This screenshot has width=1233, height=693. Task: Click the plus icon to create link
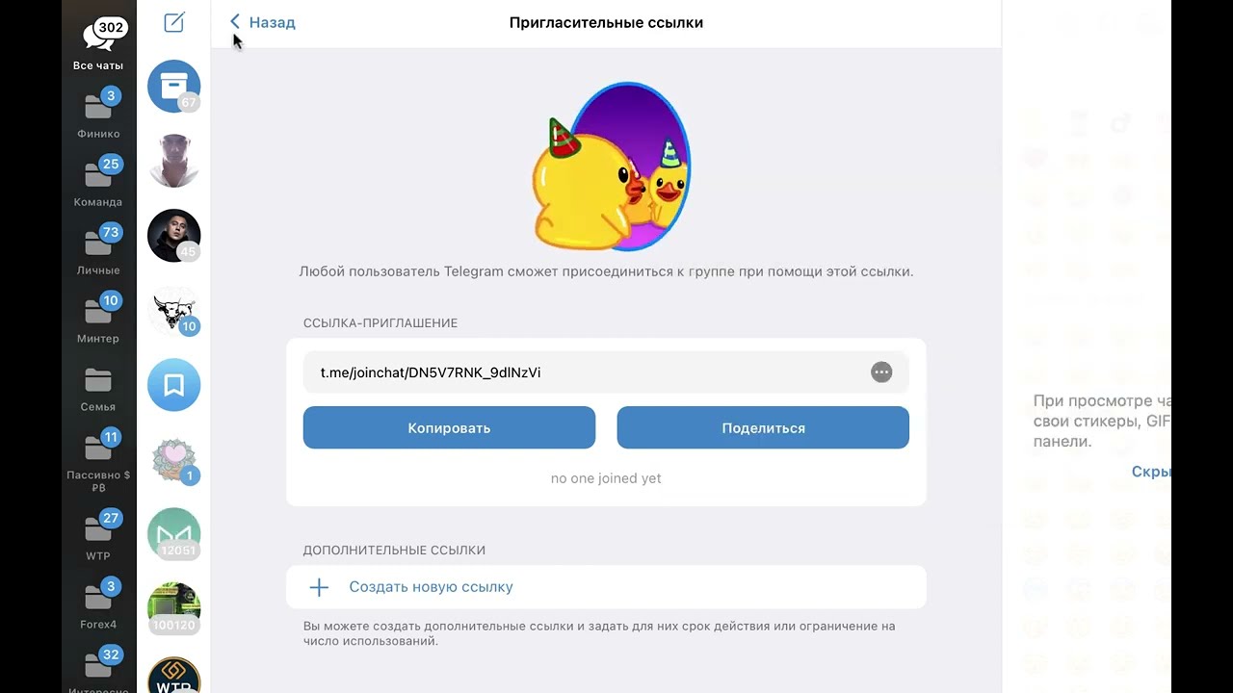tap(319, 587)
